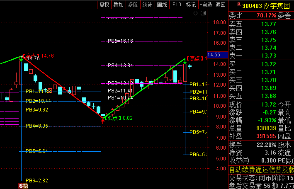The height and width of the screenshot is (189, 294).
Task: Select the 高点 14.76 chart label
Action: [39, 56]
